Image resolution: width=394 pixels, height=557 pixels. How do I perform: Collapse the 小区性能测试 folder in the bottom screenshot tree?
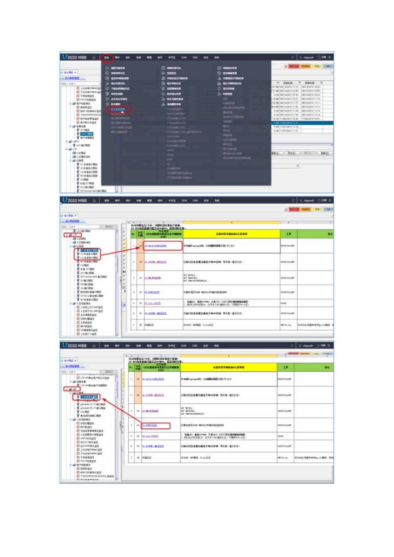pos(71,419)
